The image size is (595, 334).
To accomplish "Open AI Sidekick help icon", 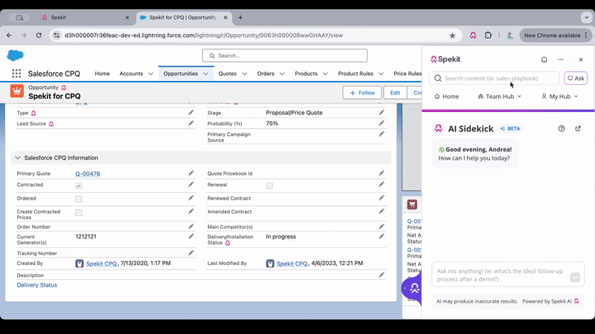I will pyautogui.click(x=562, y=128).
